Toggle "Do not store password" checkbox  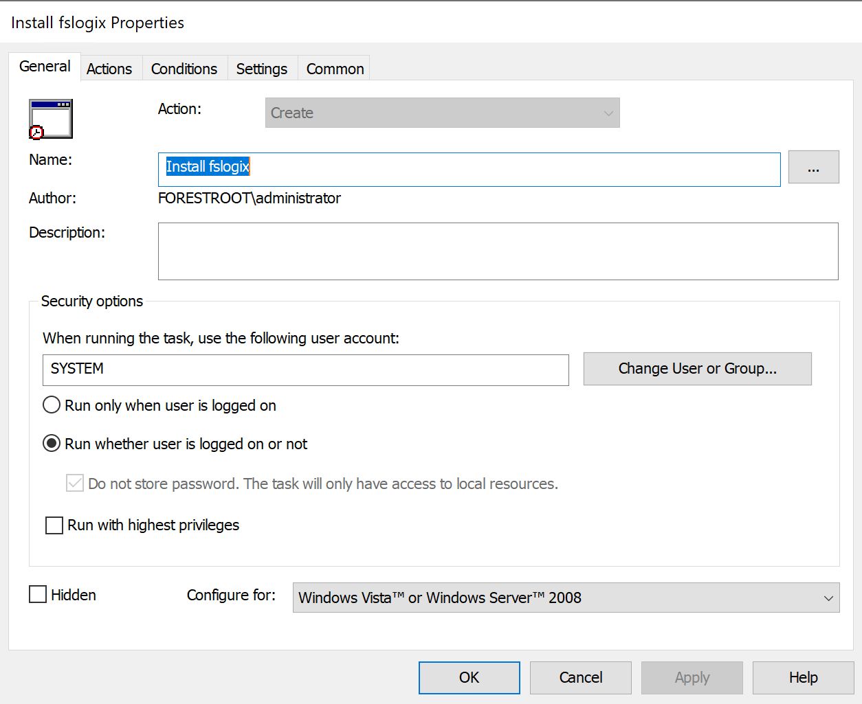(74, 483)
